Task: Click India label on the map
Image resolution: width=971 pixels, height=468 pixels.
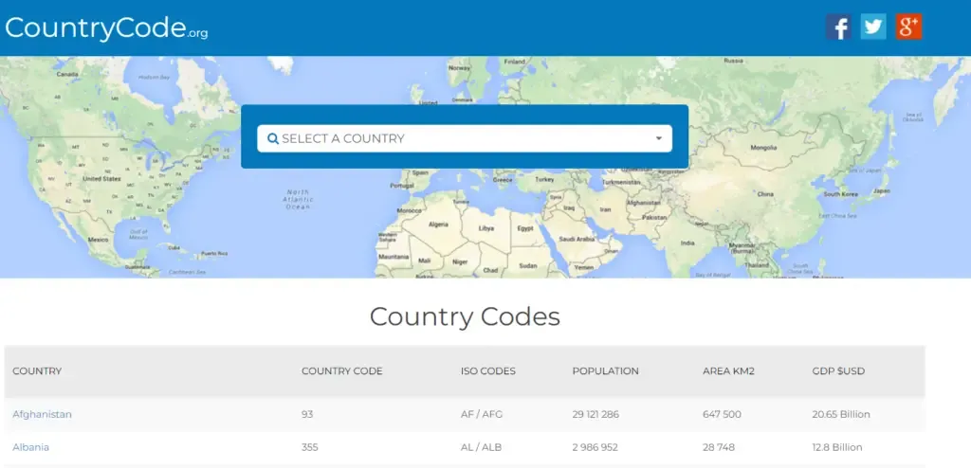Action: tap(687, 243)
